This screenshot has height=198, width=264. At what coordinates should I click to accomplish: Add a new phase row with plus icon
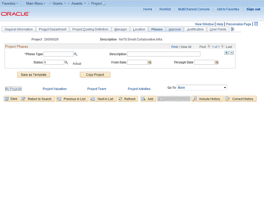tap(226, 53)
